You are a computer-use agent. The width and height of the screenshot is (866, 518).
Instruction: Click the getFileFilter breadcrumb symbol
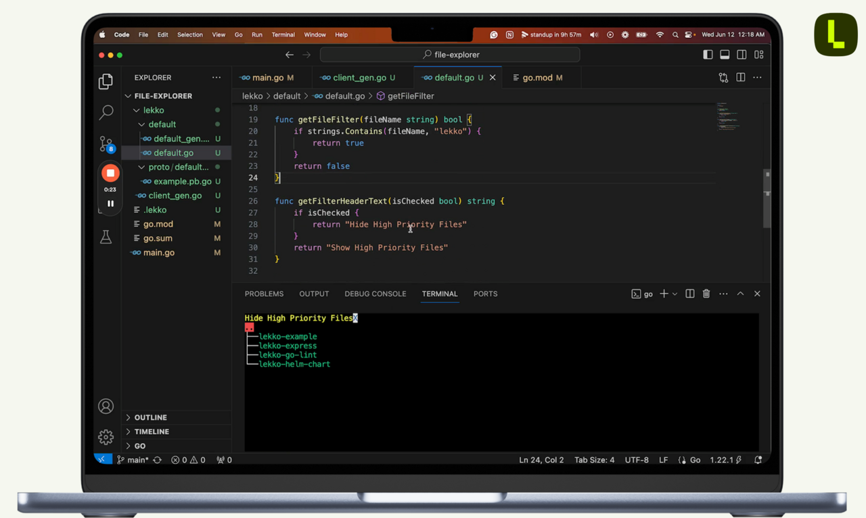click(x=411, y=96)
